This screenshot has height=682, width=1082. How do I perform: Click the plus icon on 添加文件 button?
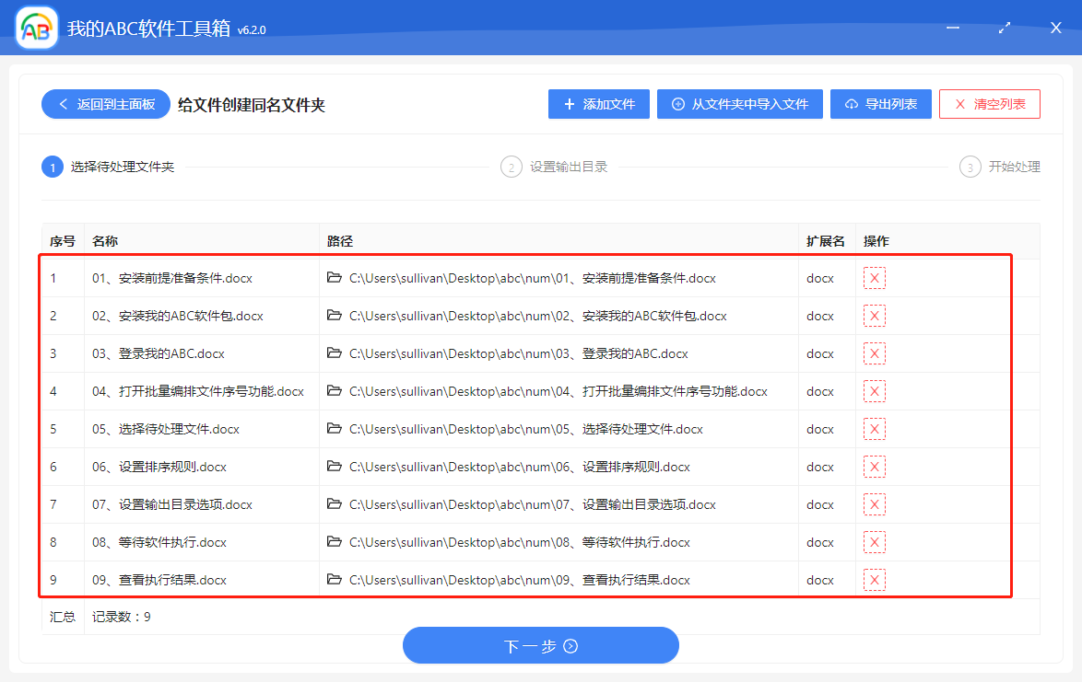point(569,103)
